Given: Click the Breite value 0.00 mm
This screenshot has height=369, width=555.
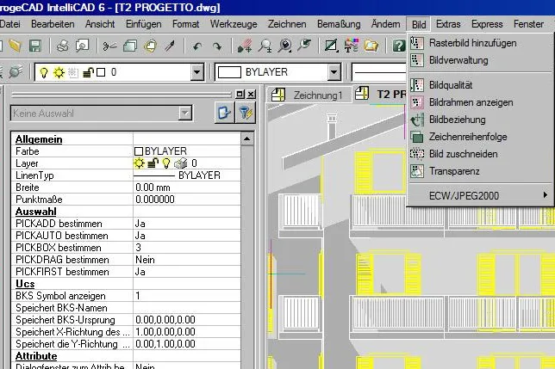Looking at the screenshot, I should click(x=153, y=188).
